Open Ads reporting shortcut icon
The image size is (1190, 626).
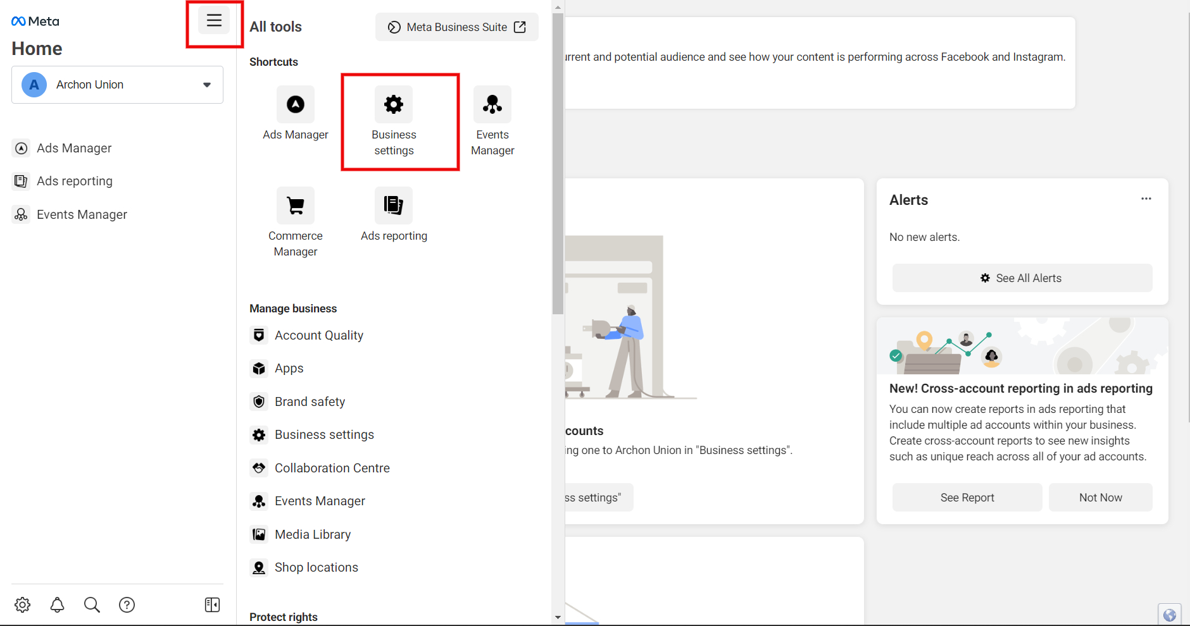coord(394,206)
